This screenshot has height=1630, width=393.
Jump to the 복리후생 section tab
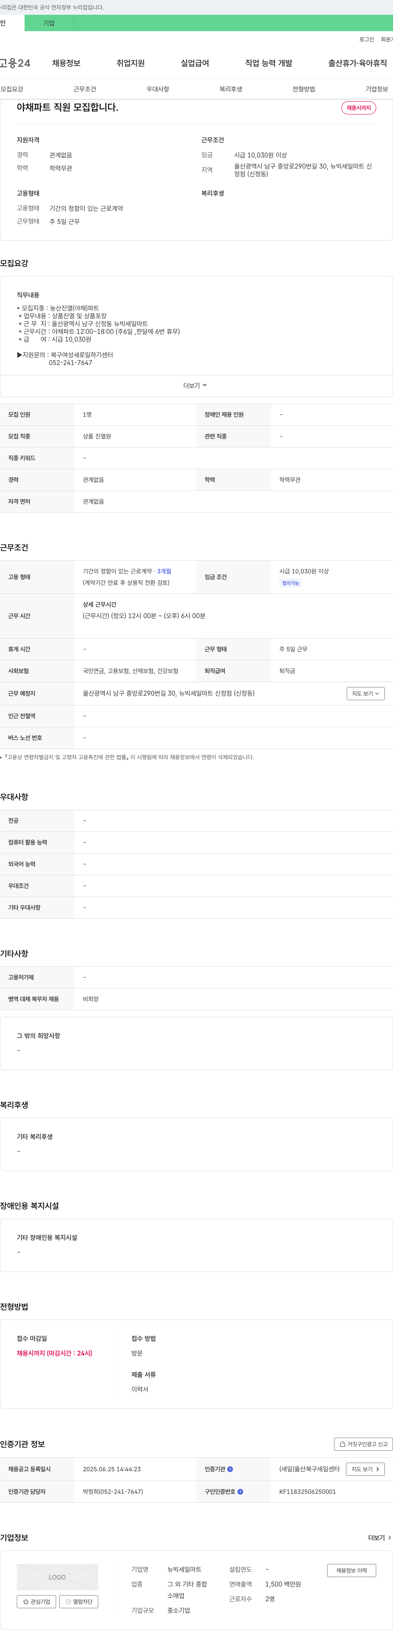[230, 89]
